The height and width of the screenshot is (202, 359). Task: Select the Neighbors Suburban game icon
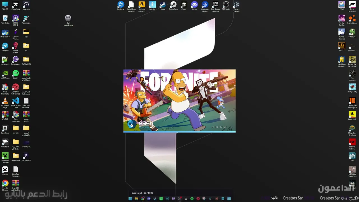coord(342,62)
